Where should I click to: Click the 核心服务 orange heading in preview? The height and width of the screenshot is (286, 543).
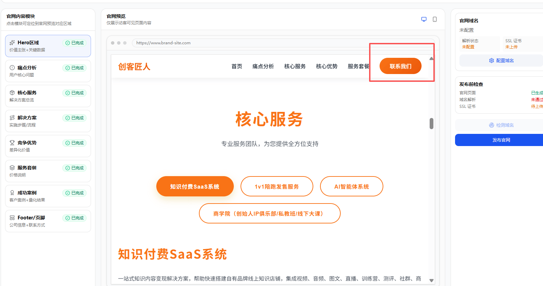pos(269,119)
